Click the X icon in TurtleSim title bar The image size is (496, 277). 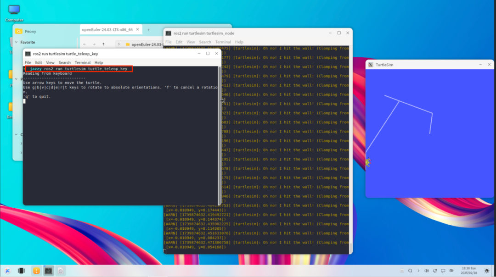[x=371, y=65]
